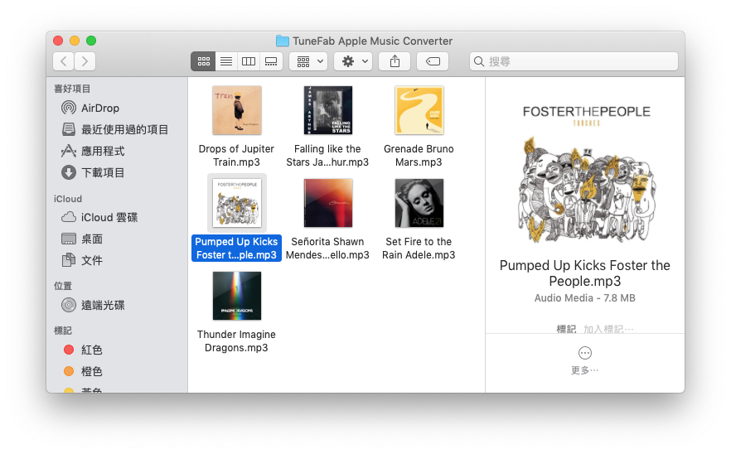Click the 'Drops of Jupiter Train.mp3' filename
Screen dimensions: 731x454
(x=236, y=156)
